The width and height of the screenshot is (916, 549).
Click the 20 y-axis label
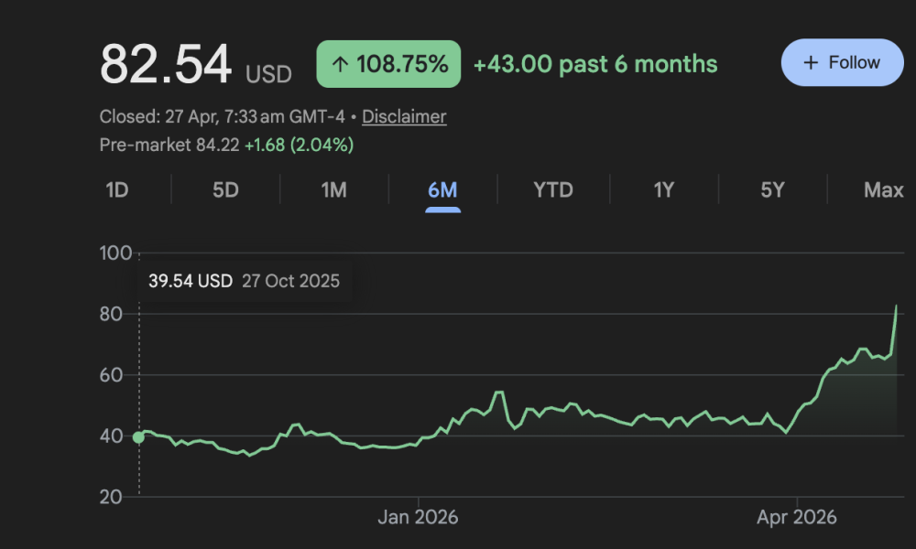(111, 497)
